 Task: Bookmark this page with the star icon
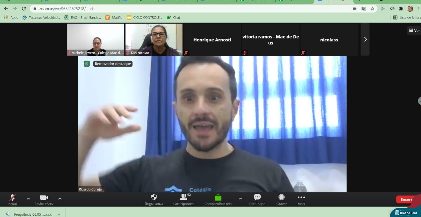pyautogui.click(x=373, y=9)
